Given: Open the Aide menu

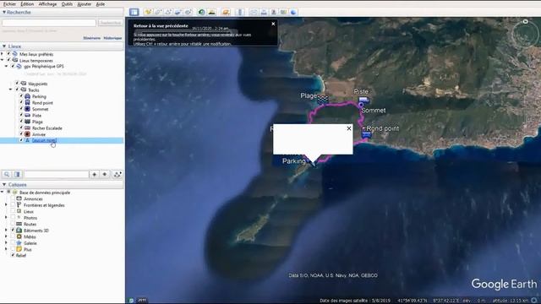Looking at the screenshot, I should [x=101, y=4].
